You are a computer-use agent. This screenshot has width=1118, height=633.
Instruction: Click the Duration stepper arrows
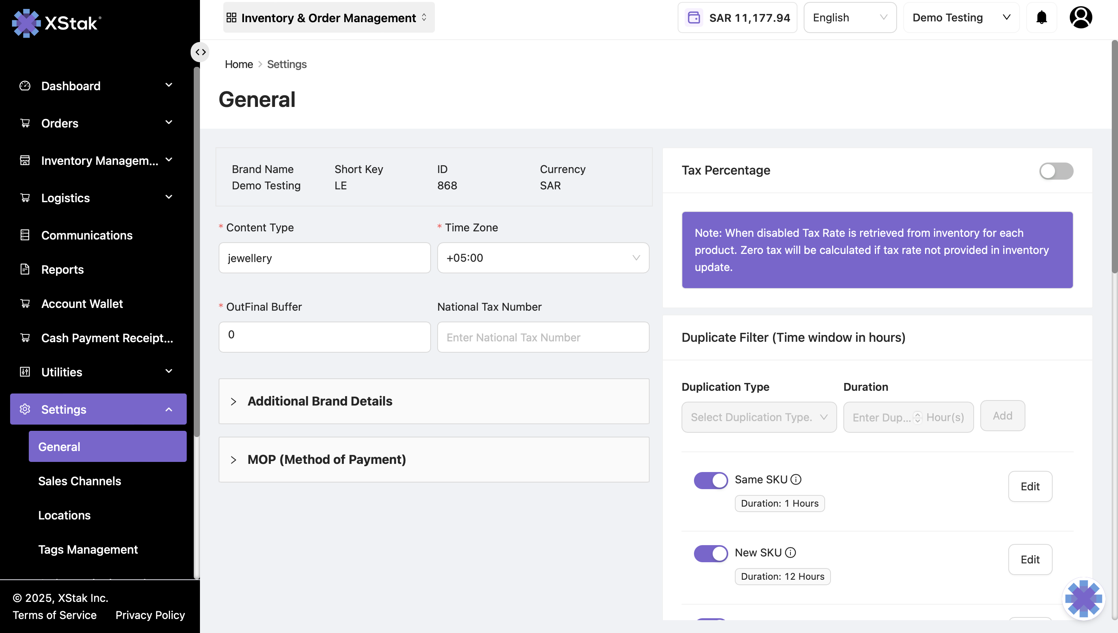[918, 417]
